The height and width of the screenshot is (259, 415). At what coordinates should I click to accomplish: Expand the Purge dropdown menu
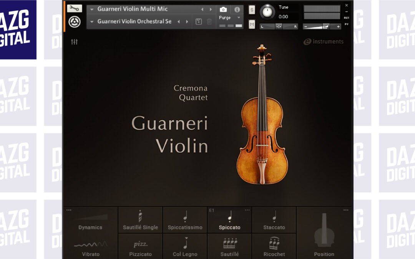(x=239, y=18)
